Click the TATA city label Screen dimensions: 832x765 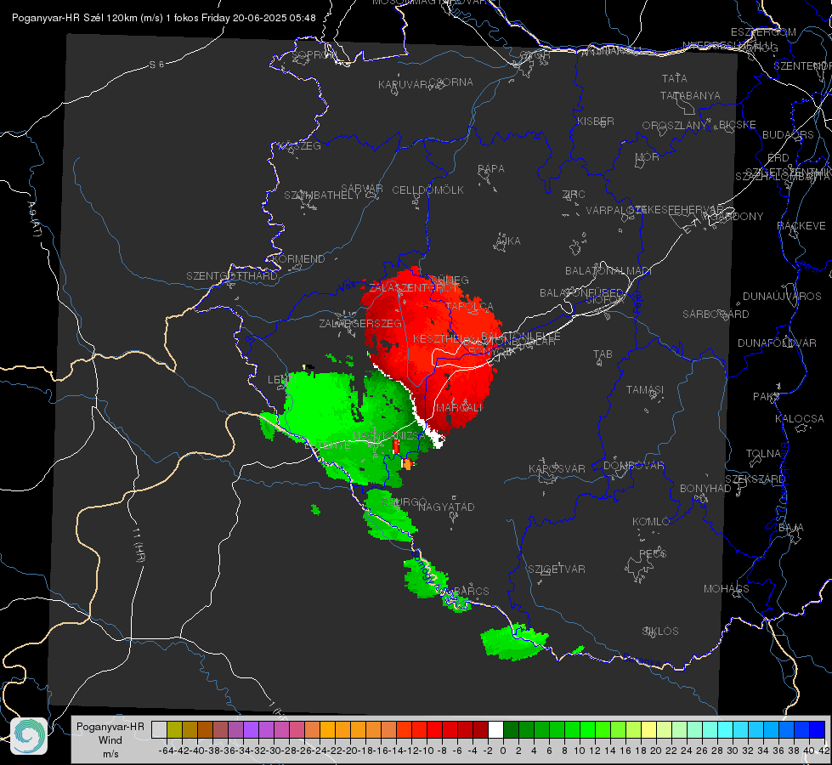coord(675,78)
